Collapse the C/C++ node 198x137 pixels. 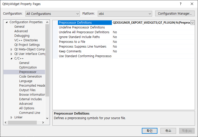[11, 58]
